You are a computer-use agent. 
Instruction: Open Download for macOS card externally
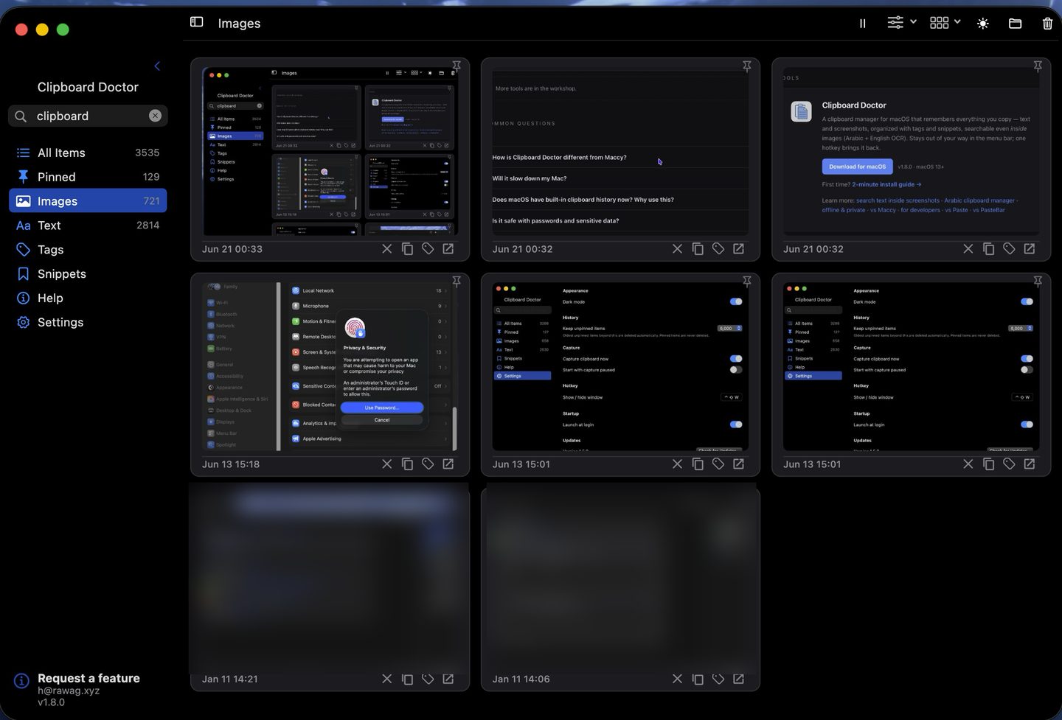[x=1030, y=249]
